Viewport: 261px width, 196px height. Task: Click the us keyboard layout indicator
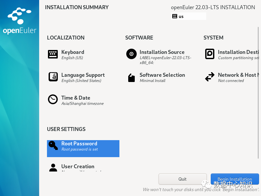coord(189,16)
